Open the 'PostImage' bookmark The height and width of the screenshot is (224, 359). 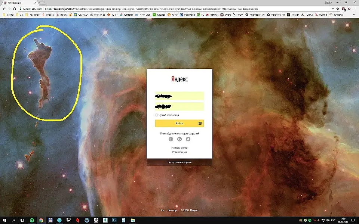tap(187, 15)
